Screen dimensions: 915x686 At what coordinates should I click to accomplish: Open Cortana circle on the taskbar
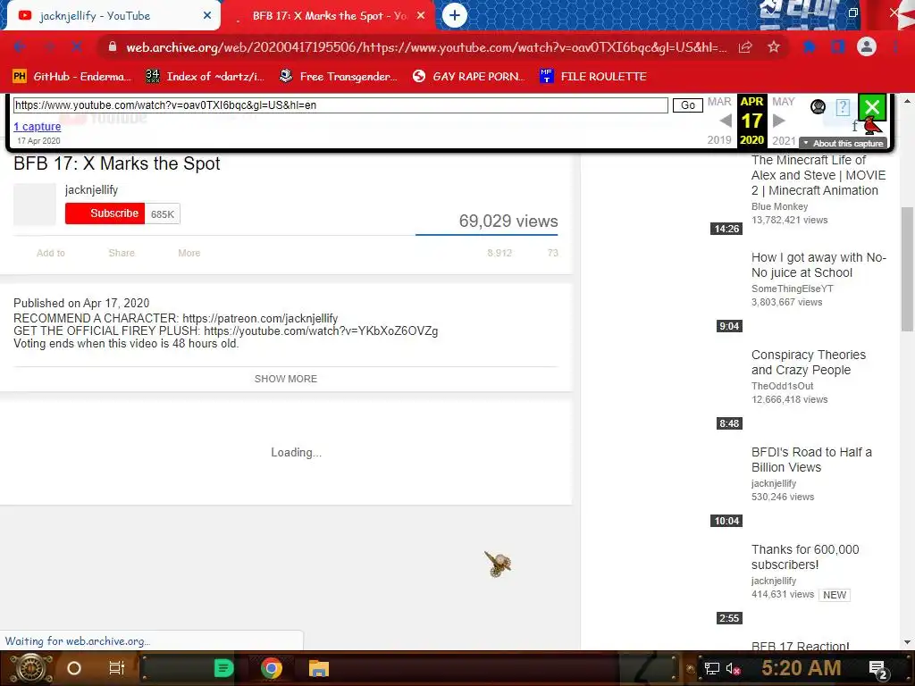[x=74, y=668]
